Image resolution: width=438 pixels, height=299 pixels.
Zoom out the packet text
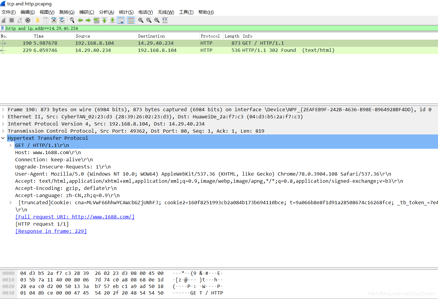[x=149, y=20]
